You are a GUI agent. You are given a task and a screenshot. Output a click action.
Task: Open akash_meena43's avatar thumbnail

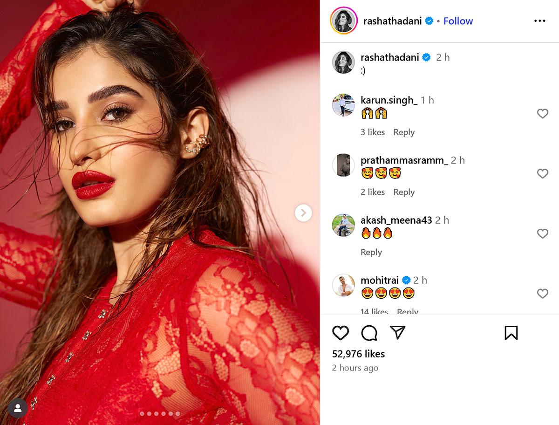344,225
